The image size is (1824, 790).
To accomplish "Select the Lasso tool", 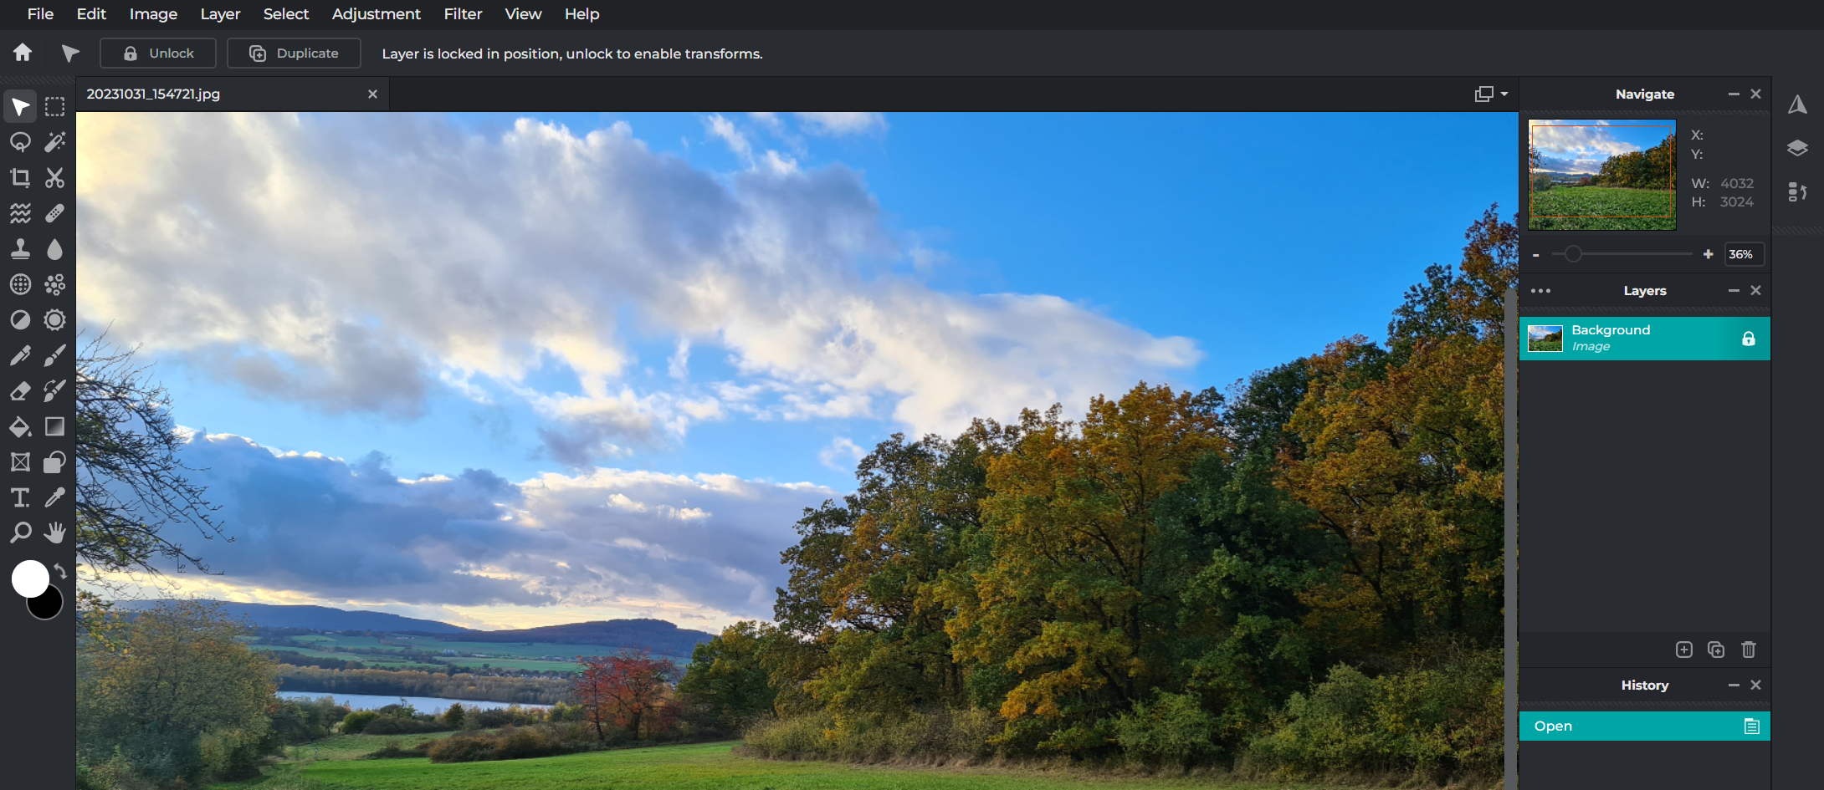I will click(20, 142).
